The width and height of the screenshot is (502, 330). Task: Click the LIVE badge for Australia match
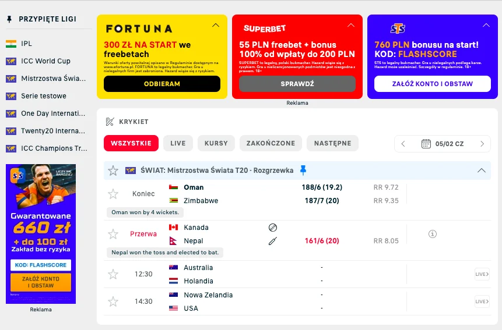coord(482,274)
